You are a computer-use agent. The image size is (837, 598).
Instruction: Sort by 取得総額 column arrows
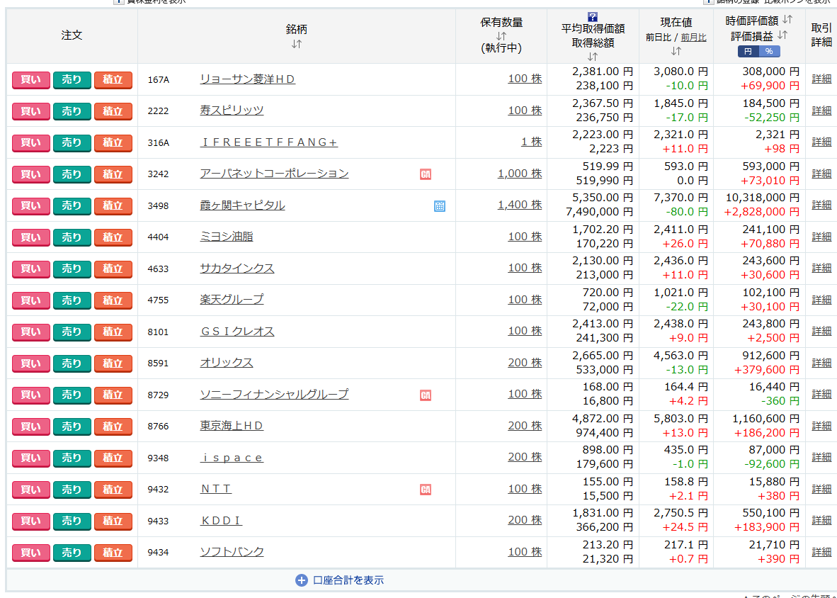[593, 57]
